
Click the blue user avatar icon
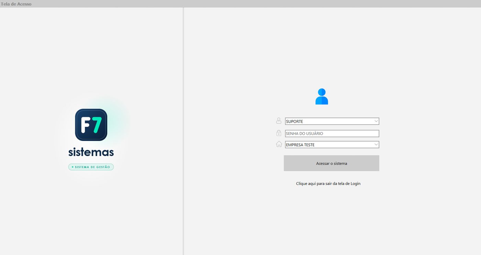coord(322,97)
